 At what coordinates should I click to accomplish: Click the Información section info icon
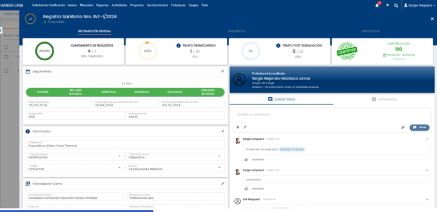click(27, 131)
